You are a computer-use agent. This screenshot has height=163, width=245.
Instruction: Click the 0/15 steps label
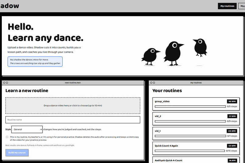click(231, 151)
